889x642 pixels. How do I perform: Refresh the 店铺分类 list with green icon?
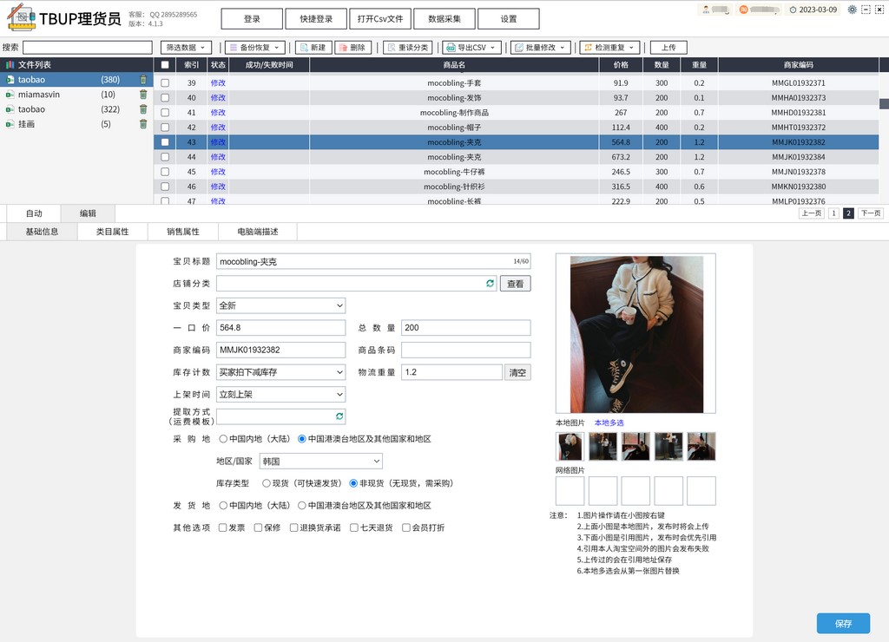(x=490, y=284)
